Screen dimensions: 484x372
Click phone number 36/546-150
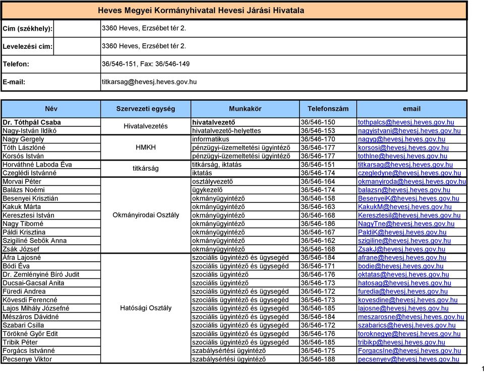[318, 122]
